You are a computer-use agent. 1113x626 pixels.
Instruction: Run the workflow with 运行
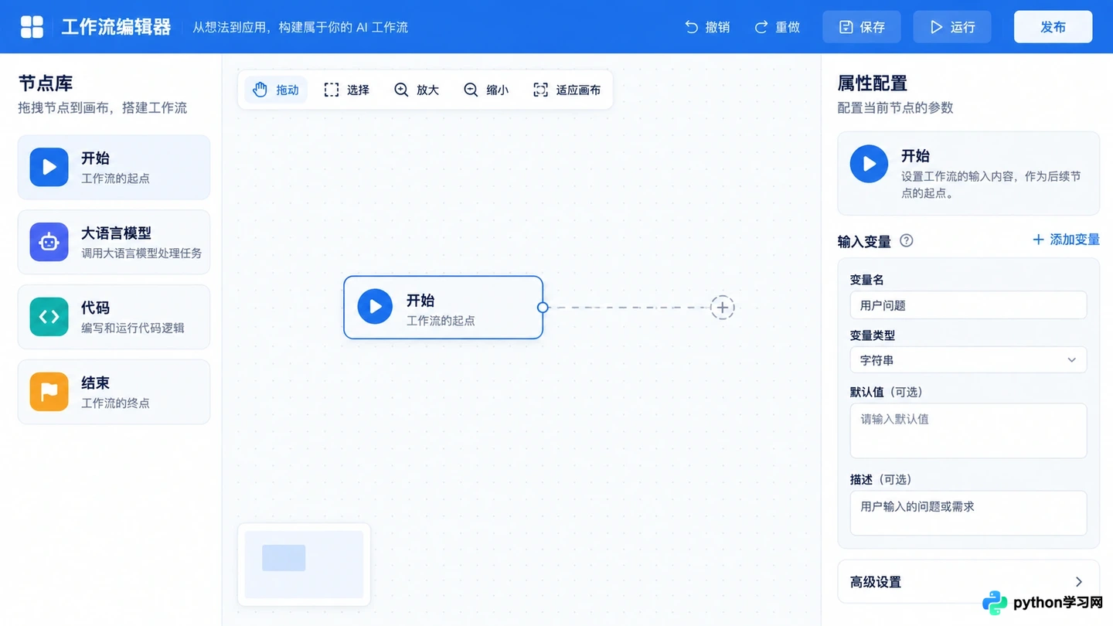point(952,27)
